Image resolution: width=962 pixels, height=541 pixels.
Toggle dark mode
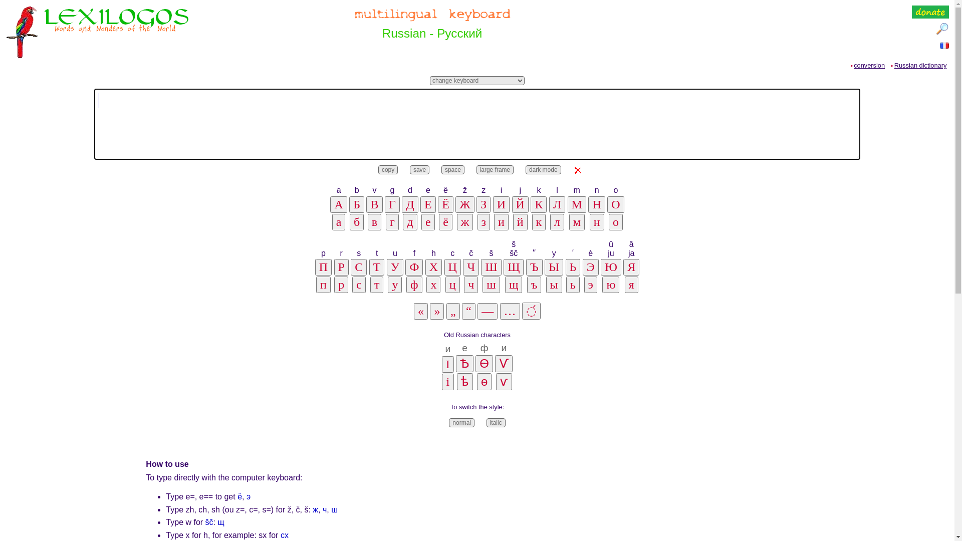pos(543,170)
